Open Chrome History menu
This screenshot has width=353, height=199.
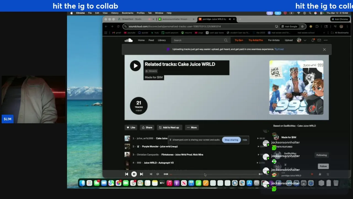[115, 13]
